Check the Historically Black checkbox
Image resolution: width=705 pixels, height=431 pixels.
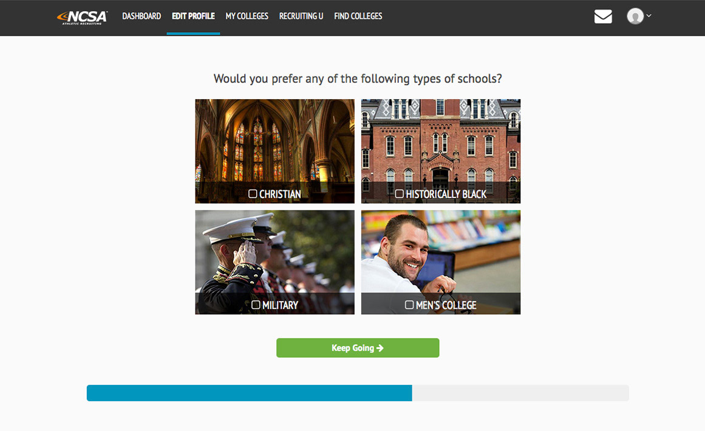coord(400,193)
